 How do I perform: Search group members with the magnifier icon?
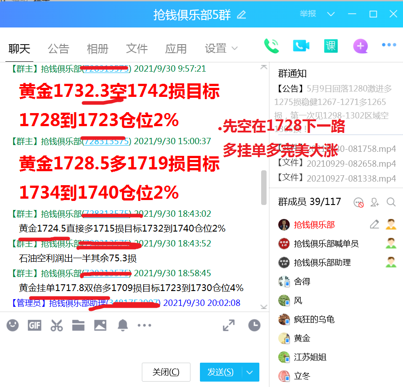click(391, 203)
